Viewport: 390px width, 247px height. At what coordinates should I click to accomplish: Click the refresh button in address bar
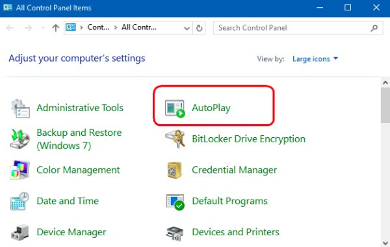(x=199, y=28)
